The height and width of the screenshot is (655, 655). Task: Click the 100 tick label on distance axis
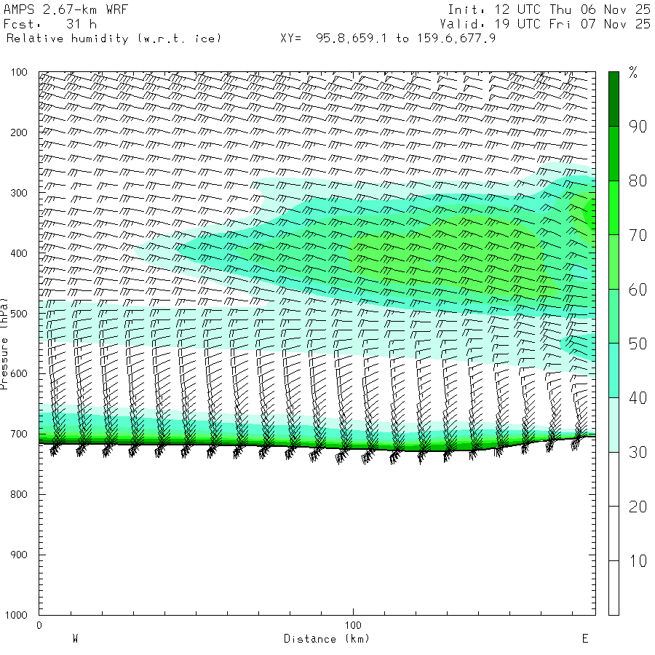353,626
